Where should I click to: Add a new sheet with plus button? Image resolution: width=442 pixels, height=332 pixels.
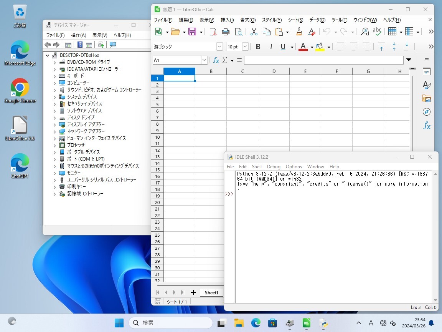coord(193,292)
